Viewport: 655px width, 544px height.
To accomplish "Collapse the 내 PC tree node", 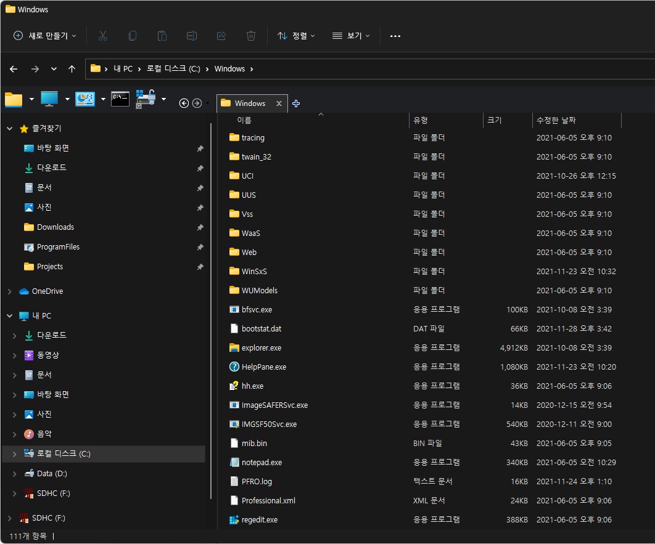I will [10, 316].
